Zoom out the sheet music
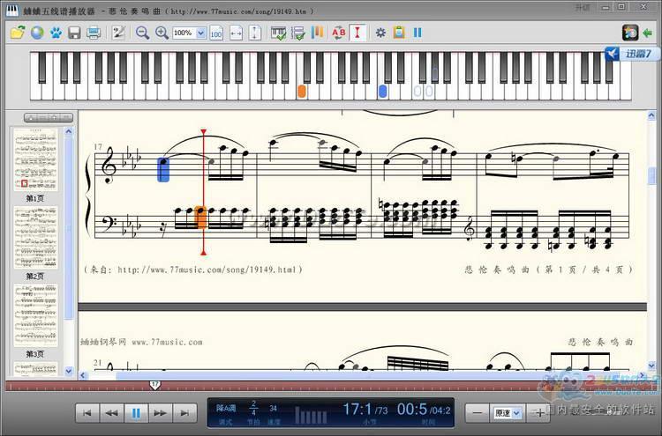Screen dimensions: 662x436 pos(142,33)
